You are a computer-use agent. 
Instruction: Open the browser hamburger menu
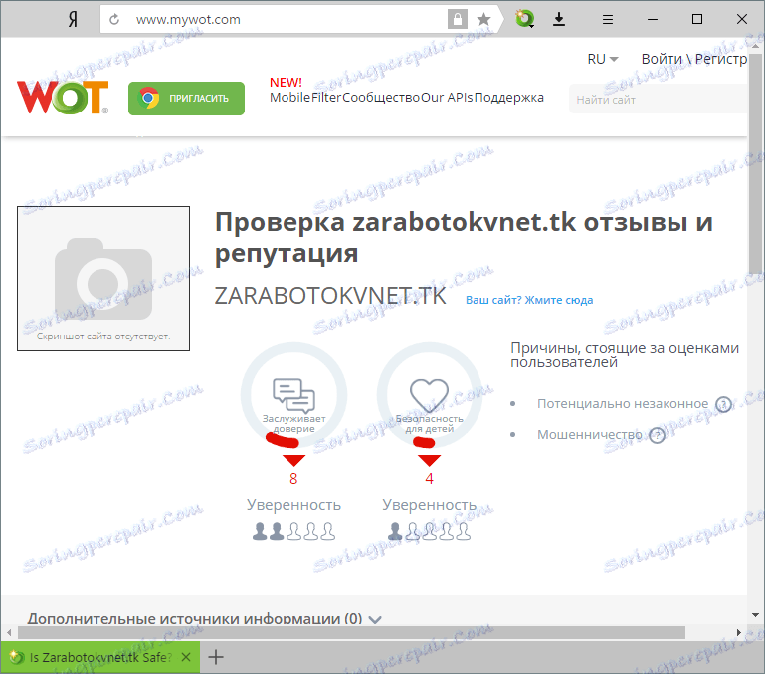point(608,20)
